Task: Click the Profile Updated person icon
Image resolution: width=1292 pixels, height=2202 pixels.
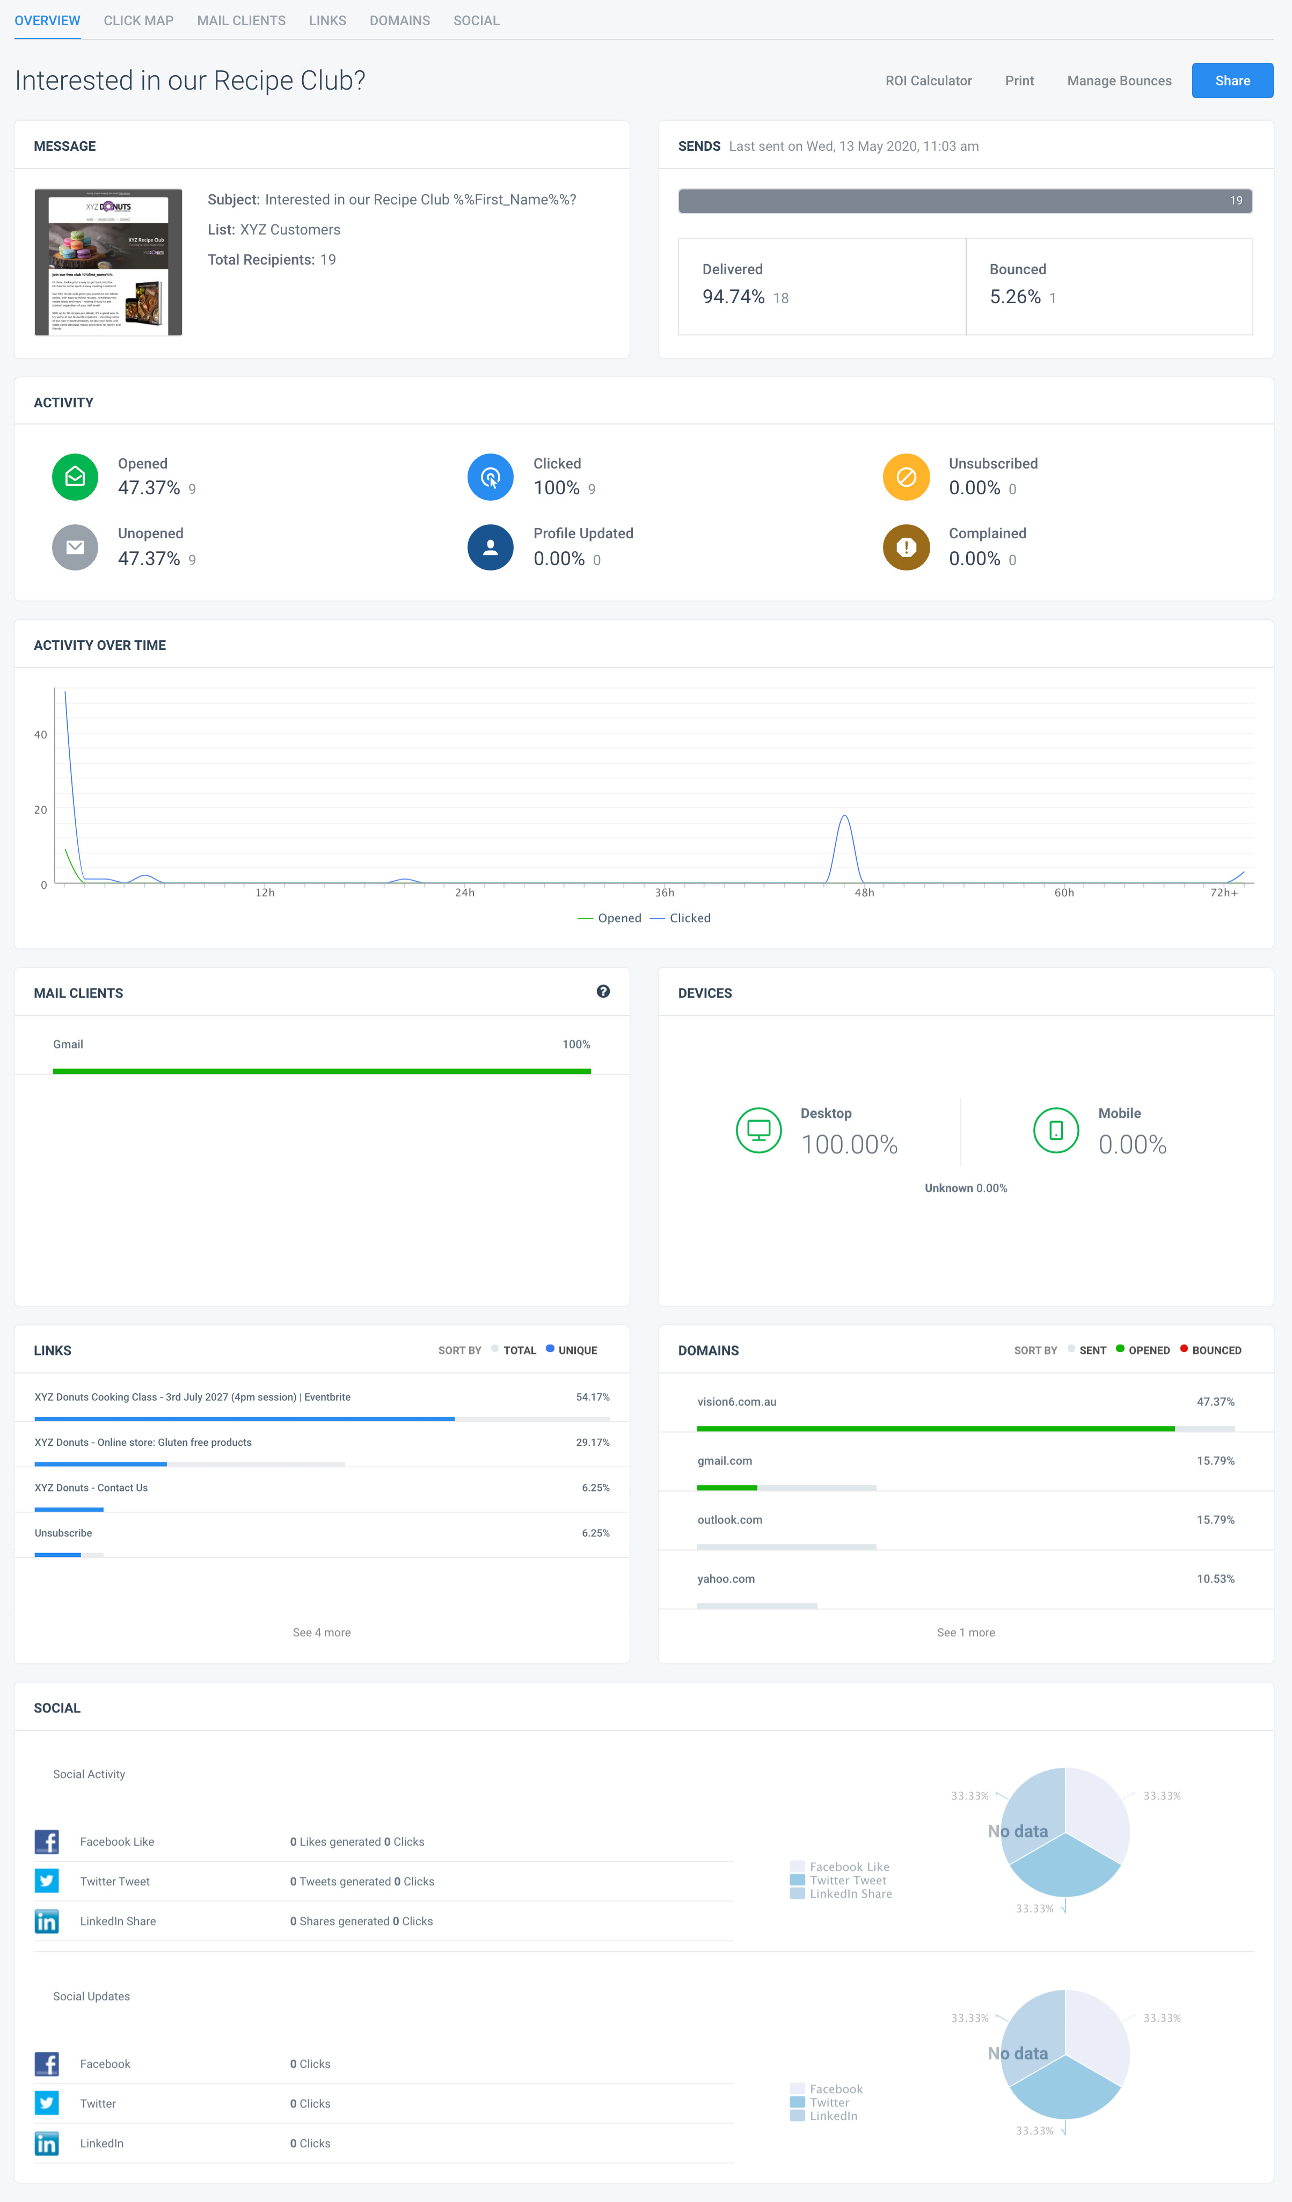Action: [491, 547]
